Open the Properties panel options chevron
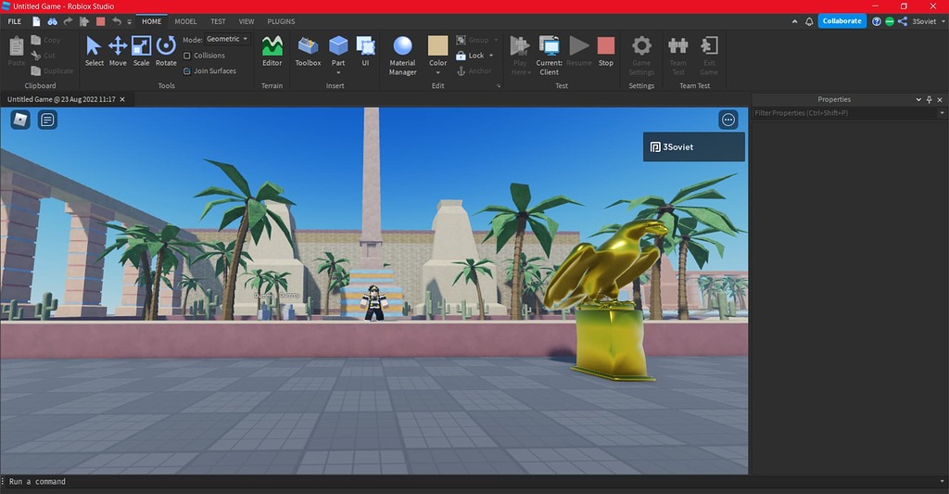The image size is (949, 494). [918, 99]
